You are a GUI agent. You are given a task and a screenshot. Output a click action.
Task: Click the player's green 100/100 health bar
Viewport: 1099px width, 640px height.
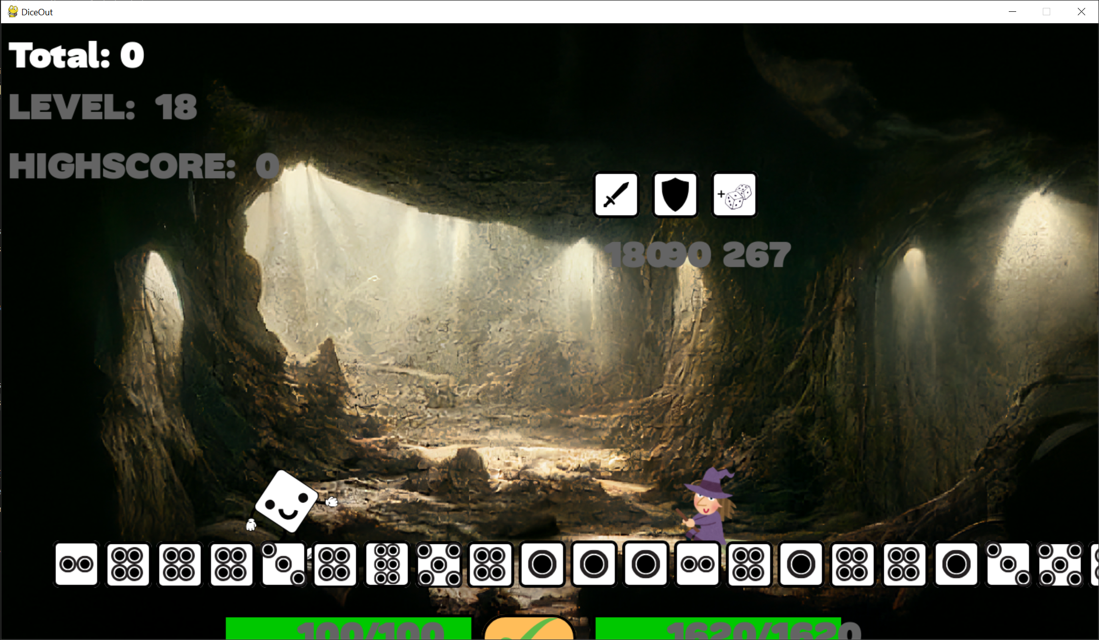[x=348, y=628]
